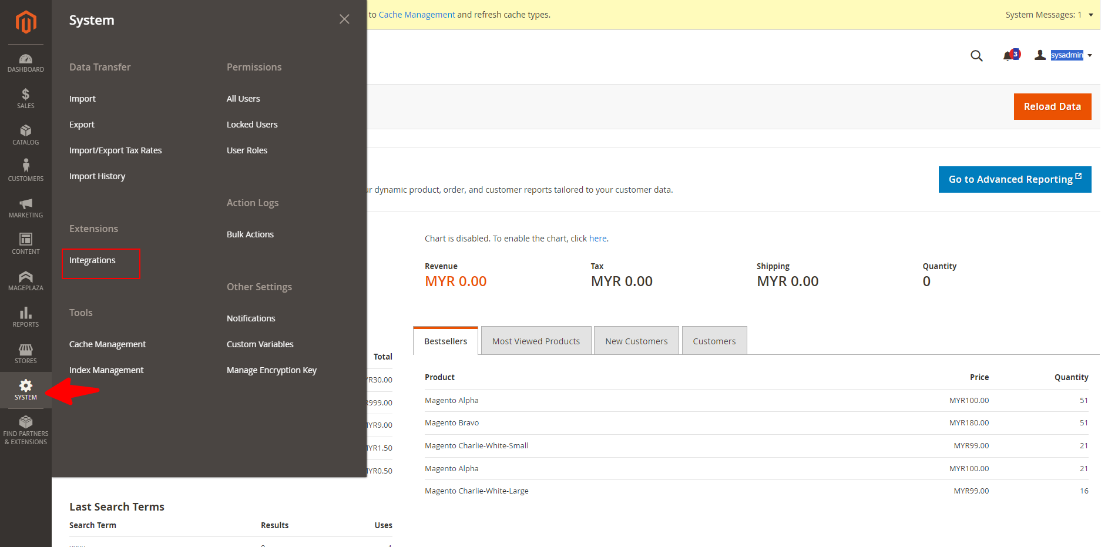Open the Dashboard sidebar icon

25,63
